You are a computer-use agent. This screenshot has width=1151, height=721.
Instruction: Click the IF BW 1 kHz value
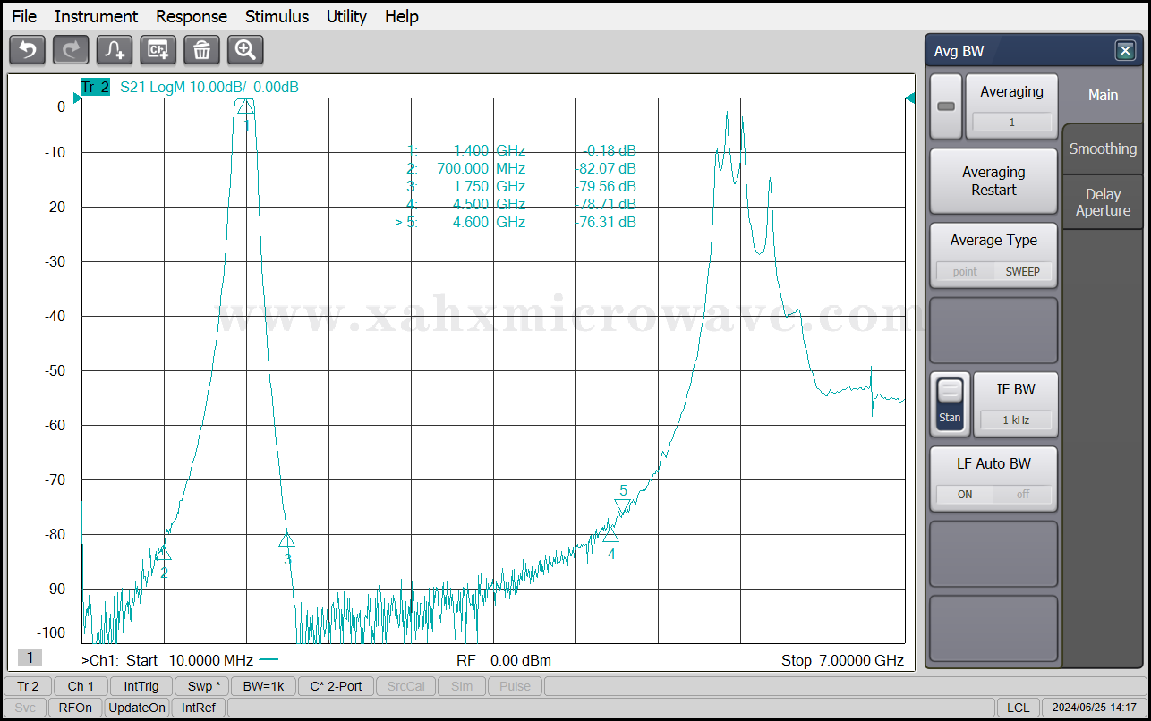point(1016,420)
